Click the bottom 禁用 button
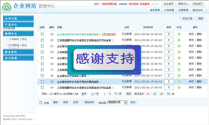 (x=66, y=102)
